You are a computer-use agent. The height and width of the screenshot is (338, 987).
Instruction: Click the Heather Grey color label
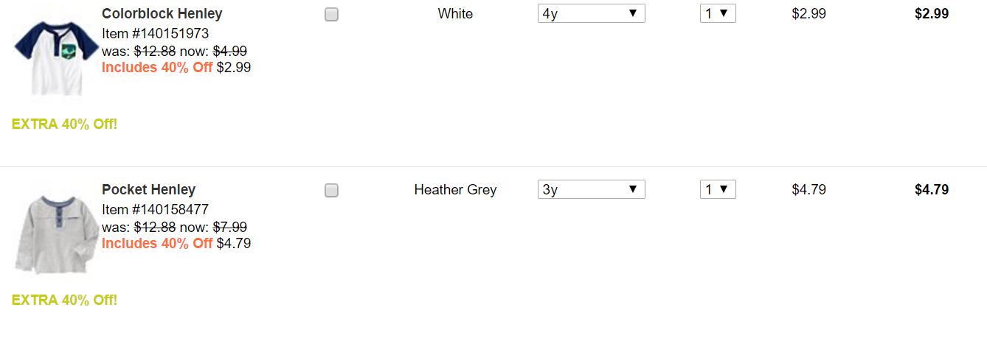455,190
